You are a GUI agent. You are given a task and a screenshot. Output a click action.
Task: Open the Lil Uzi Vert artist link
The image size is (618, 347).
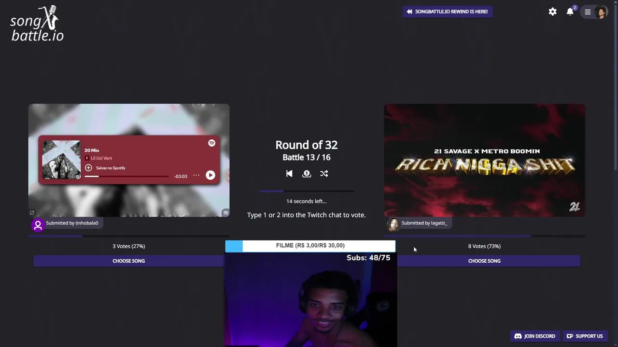[101, 158]
